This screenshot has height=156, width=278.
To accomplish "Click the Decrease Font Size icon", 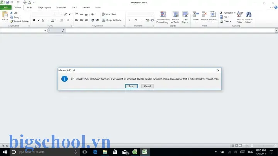I will coord(70,14).
